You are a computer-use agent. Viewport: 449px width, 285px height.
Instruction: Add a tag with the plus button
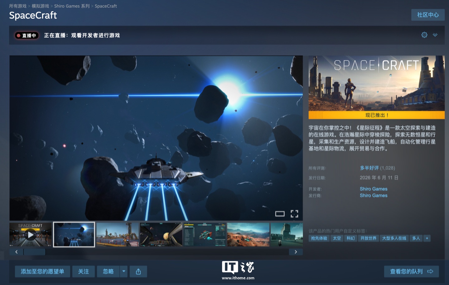tap(427, 238)
